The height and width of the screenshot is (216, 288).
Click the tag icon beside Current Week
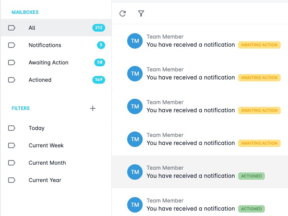[12, 145]
